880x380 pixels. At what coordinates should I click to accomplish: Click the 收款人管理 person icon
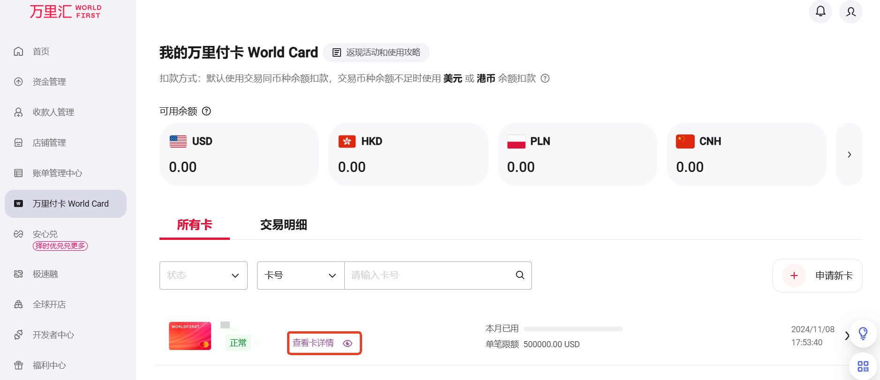(18, 112)
